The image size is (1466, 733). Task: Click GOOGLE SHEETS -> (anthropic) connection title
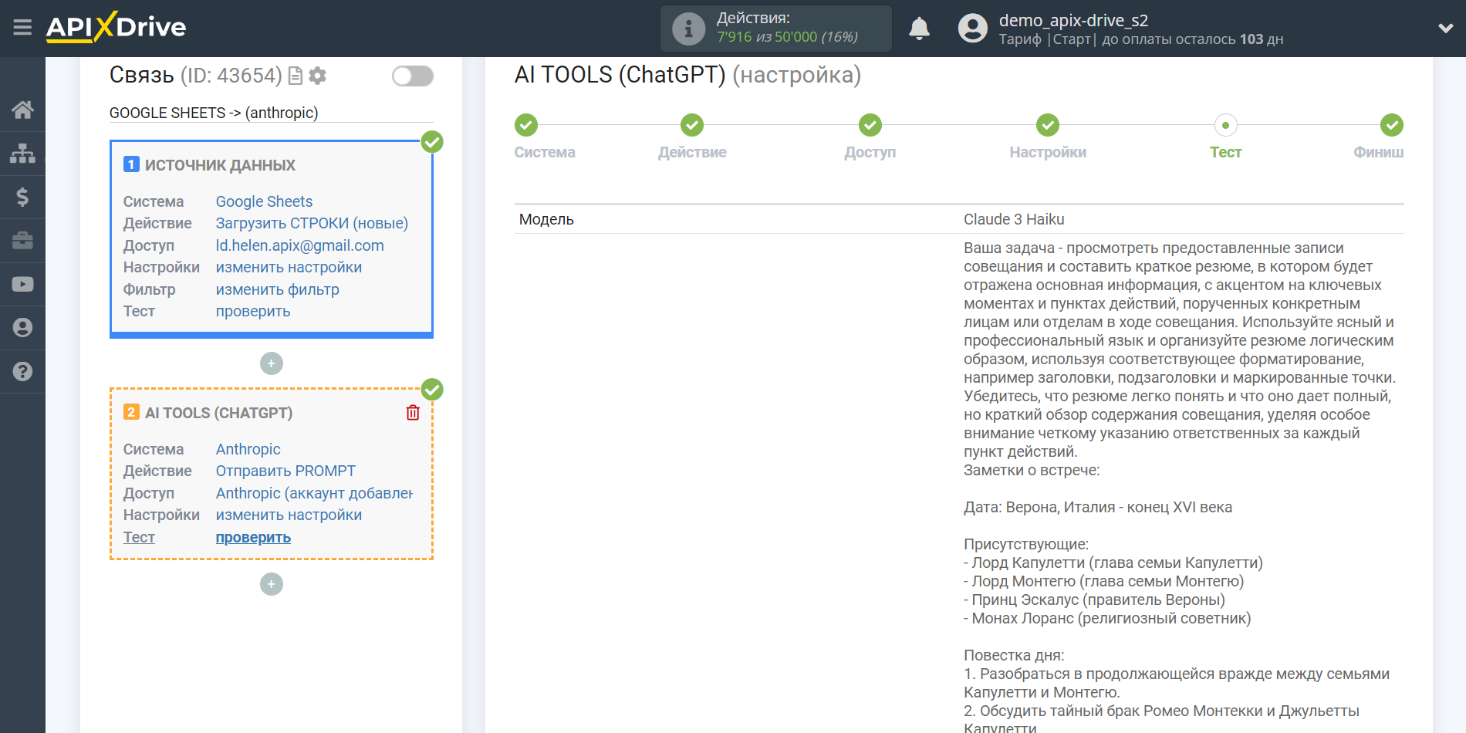coord(214,113)
